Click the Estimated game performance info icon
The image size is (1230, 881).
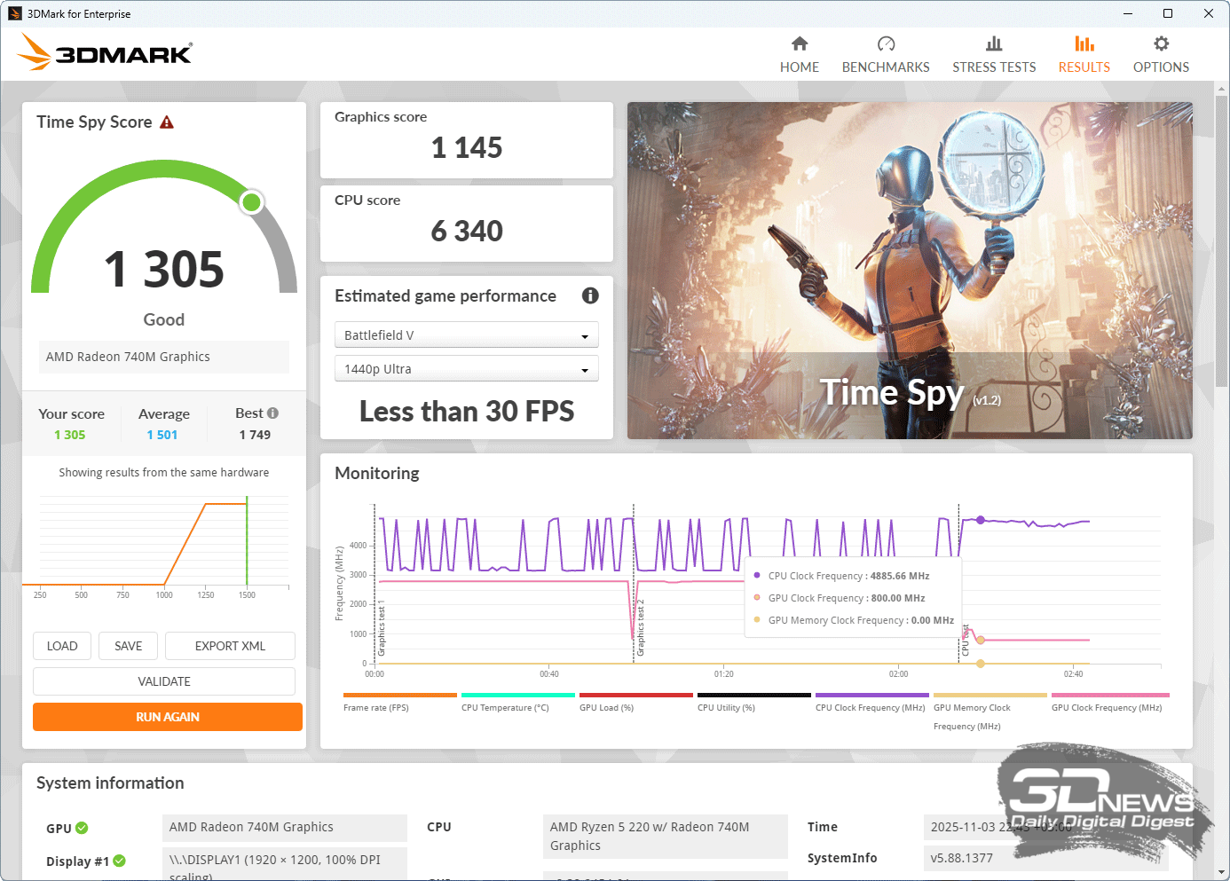590,295
